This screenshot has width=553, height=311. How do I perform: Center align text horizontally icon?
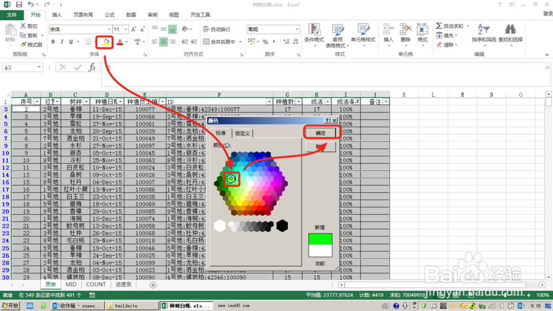point(163,42)
